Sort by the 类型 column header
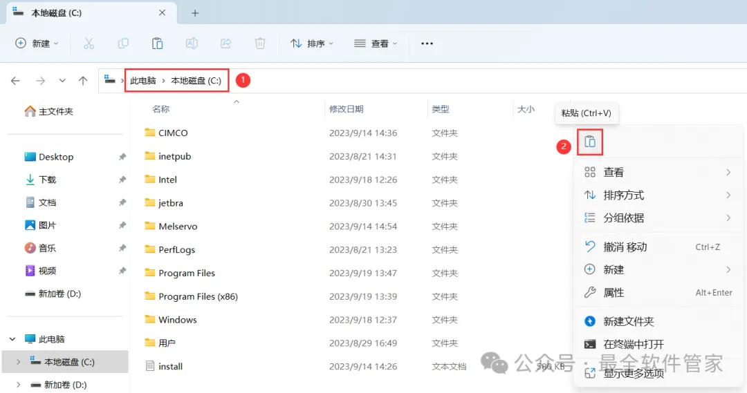Screen dimensions: 747x393 [x=440, y=109]
